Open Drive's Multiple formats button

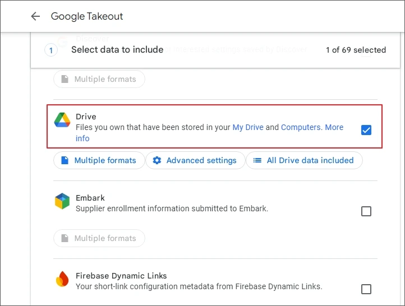coord(99,160)
